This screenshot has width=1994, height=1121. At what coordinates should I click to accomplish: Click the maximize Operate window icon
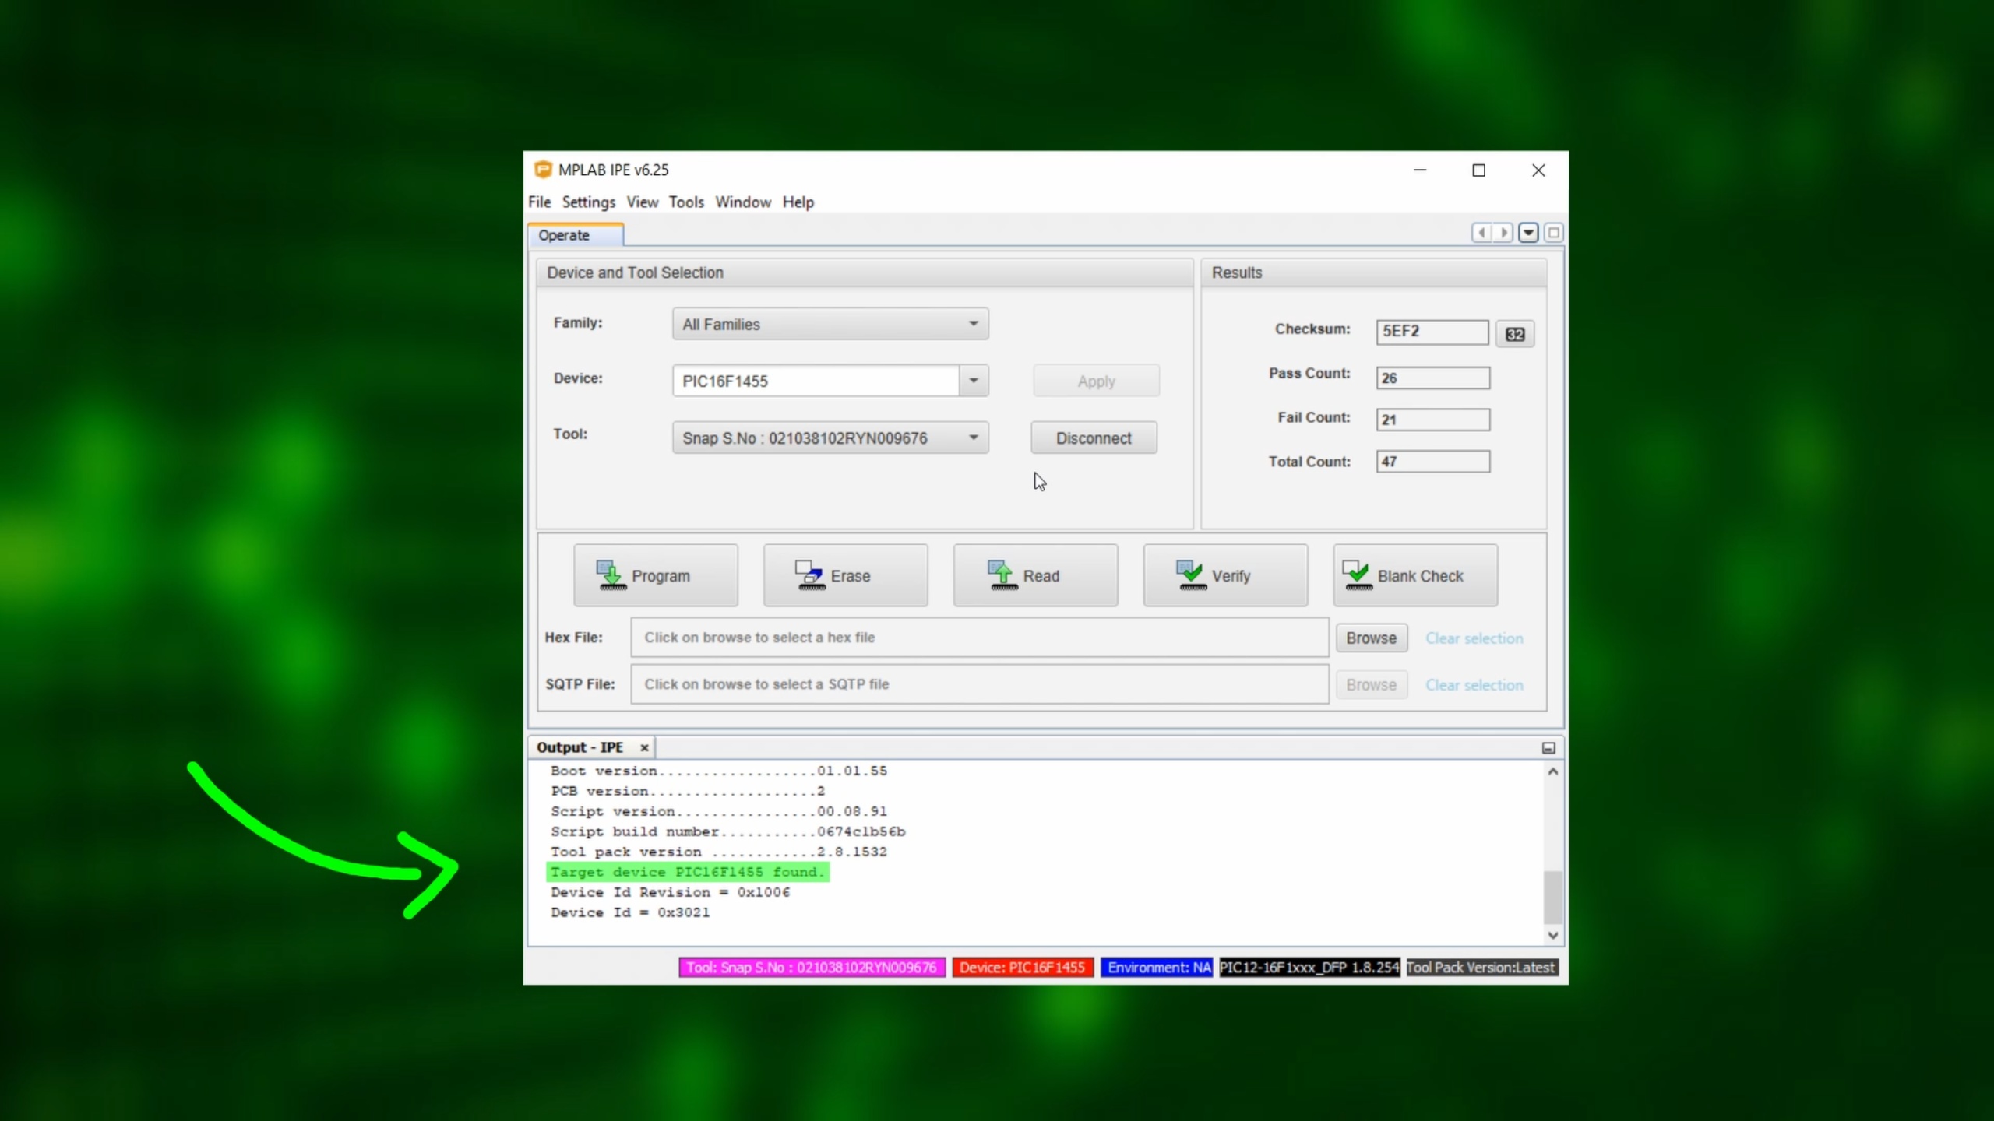[x=1554, y=233]
